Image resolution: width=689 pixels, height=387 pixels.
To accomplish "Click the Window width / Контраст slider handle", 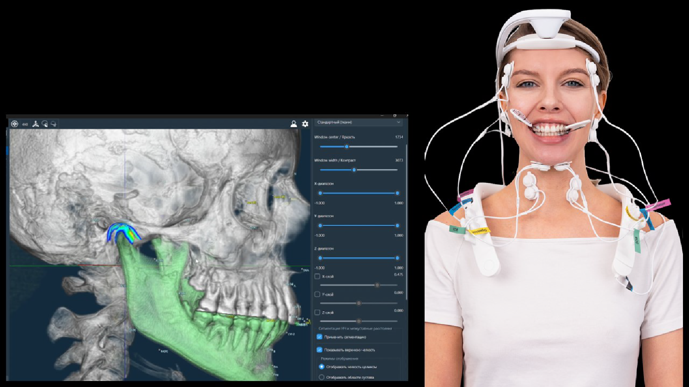I will (354, 170).
